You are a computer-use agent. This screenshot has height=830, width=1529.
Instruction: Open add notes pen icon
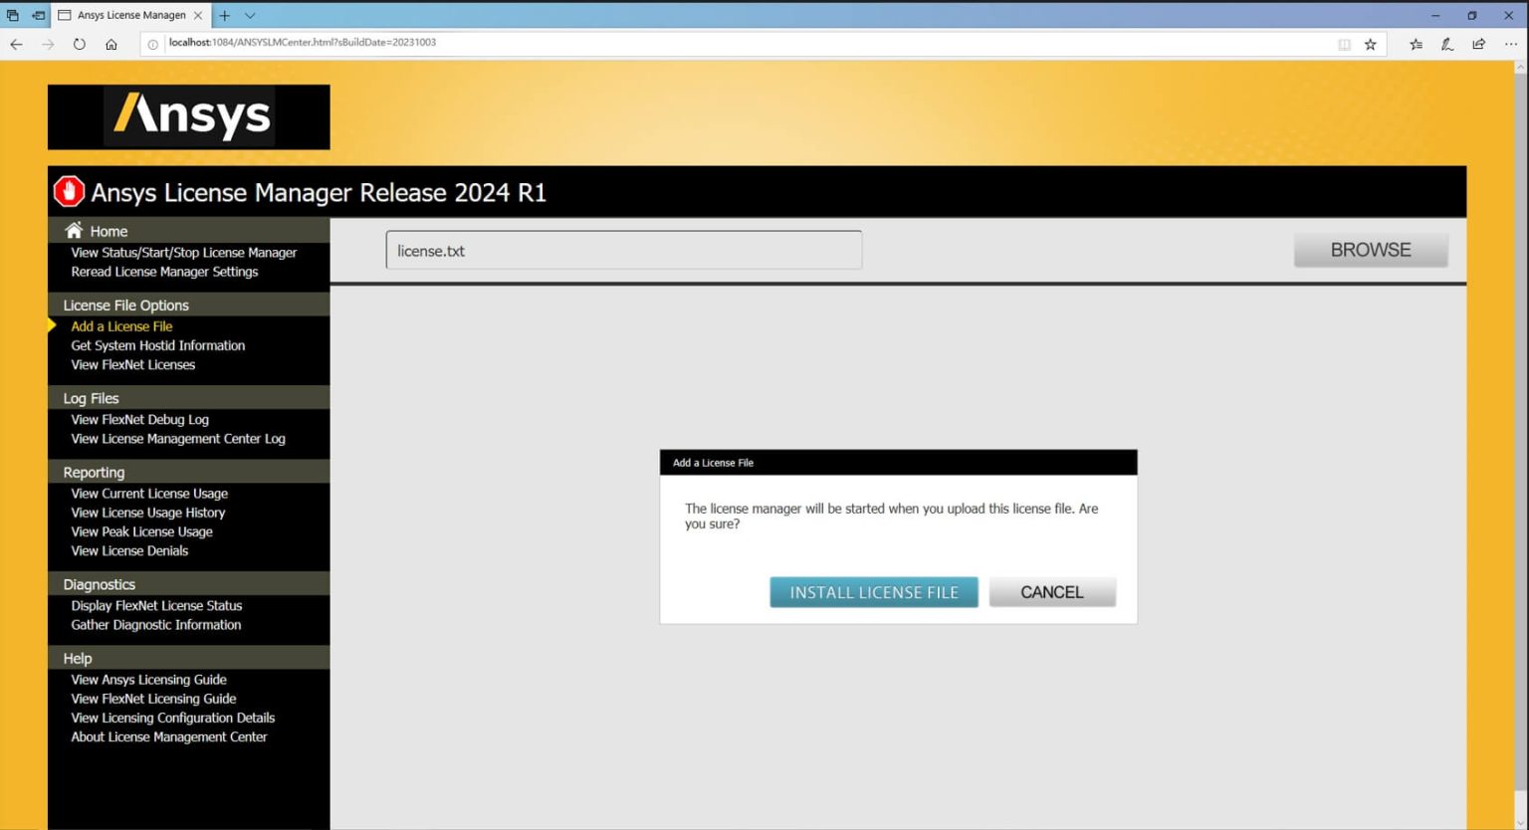(x=1447, y=44)
